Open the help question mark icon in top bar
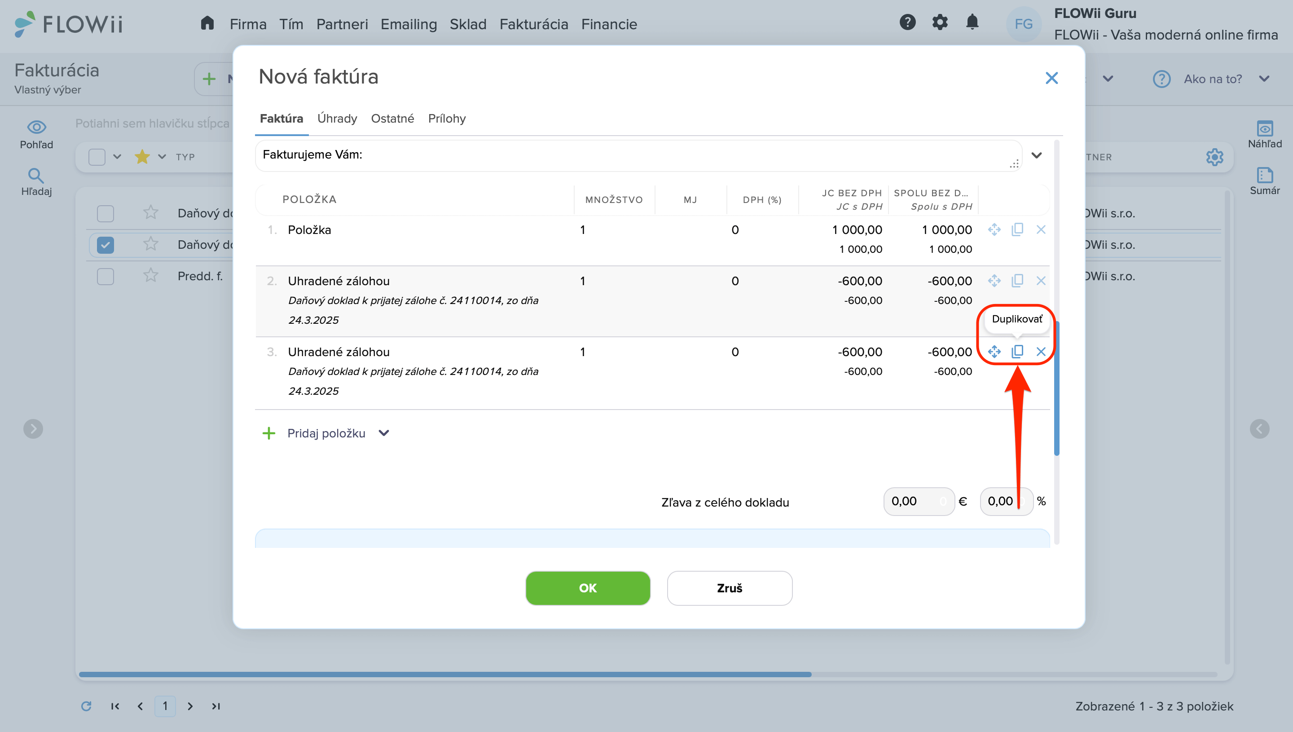The width and height of the screenshot is (1293, 732). (907, 22)
